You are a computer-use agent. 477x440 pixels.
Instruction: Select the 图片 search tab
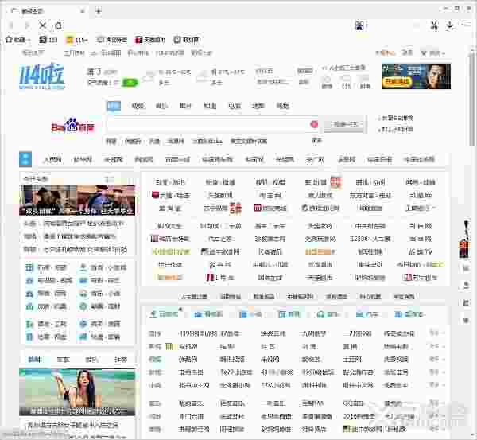(185, 106)
